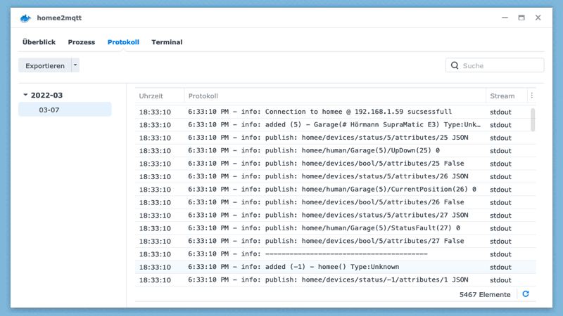The height and width of the screenshot is (316, 563).
Task: Click the refresh icon next to element count
Action: 525,294
